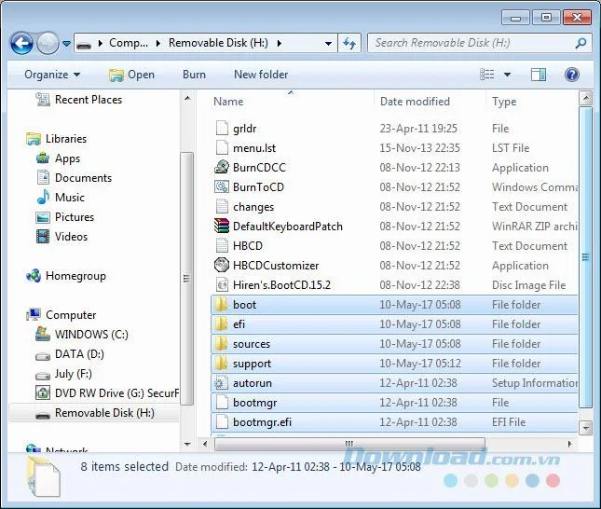Click date 15-Nov-13 22:35 for menu.lst
The image size is (601, 509).
click(419, 147)
